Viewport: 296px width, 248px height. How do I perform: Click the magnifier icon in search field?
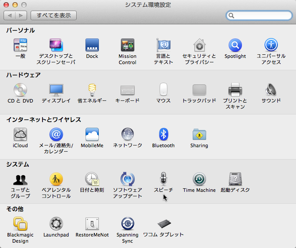pos(231,15)
